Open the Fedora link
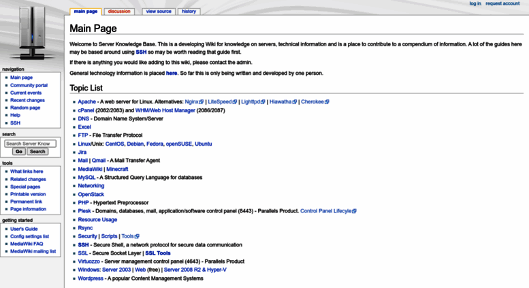 155,144
